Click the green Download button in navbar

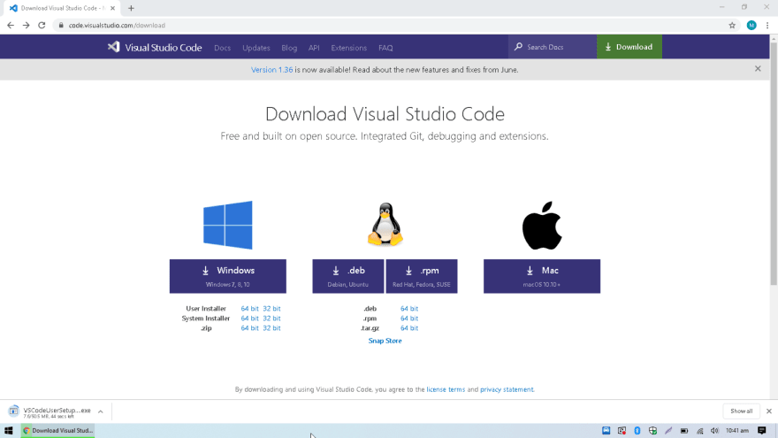click(x=629, y=47)
